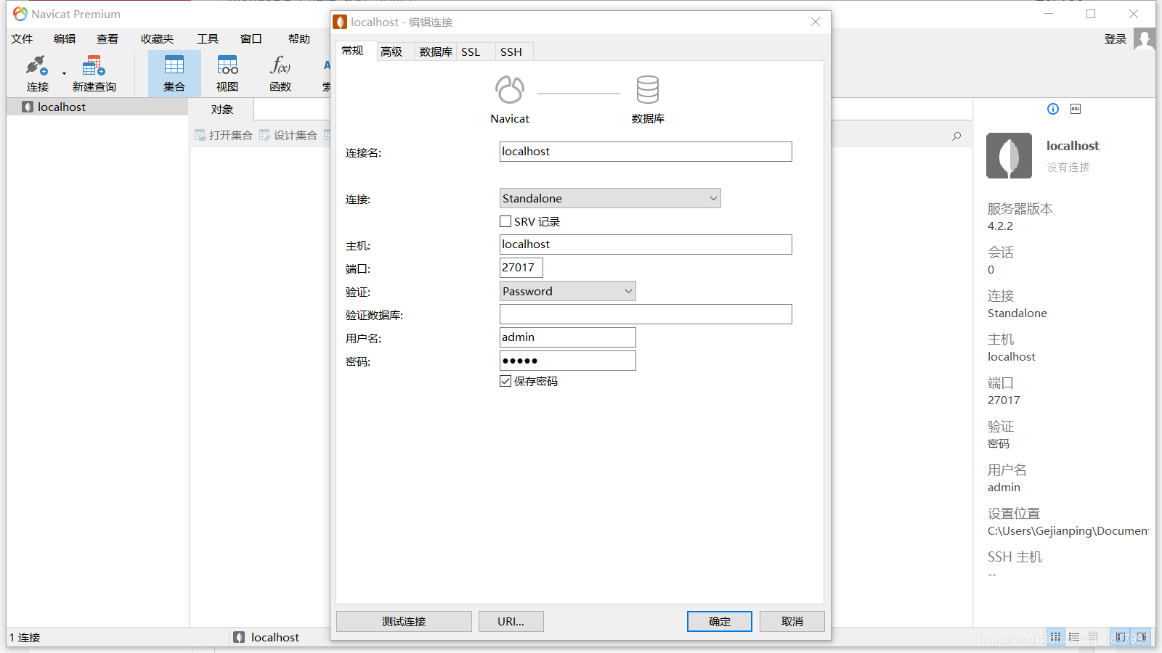Switch to the SSH tab
This screenshot has width=1162, height=653.
click(512, 52)
